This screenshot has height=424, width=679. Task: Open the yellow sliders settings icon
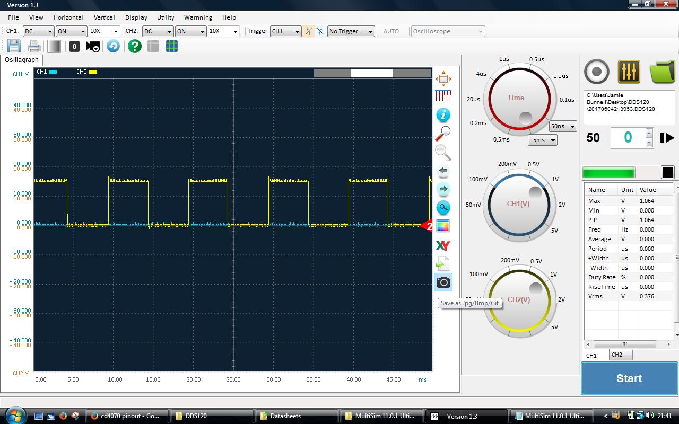[x=629, y=72]
